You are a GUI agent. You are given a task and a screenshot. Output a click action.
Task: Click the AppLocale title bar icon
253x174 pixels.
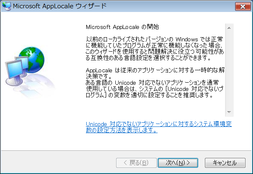(7, 7)
